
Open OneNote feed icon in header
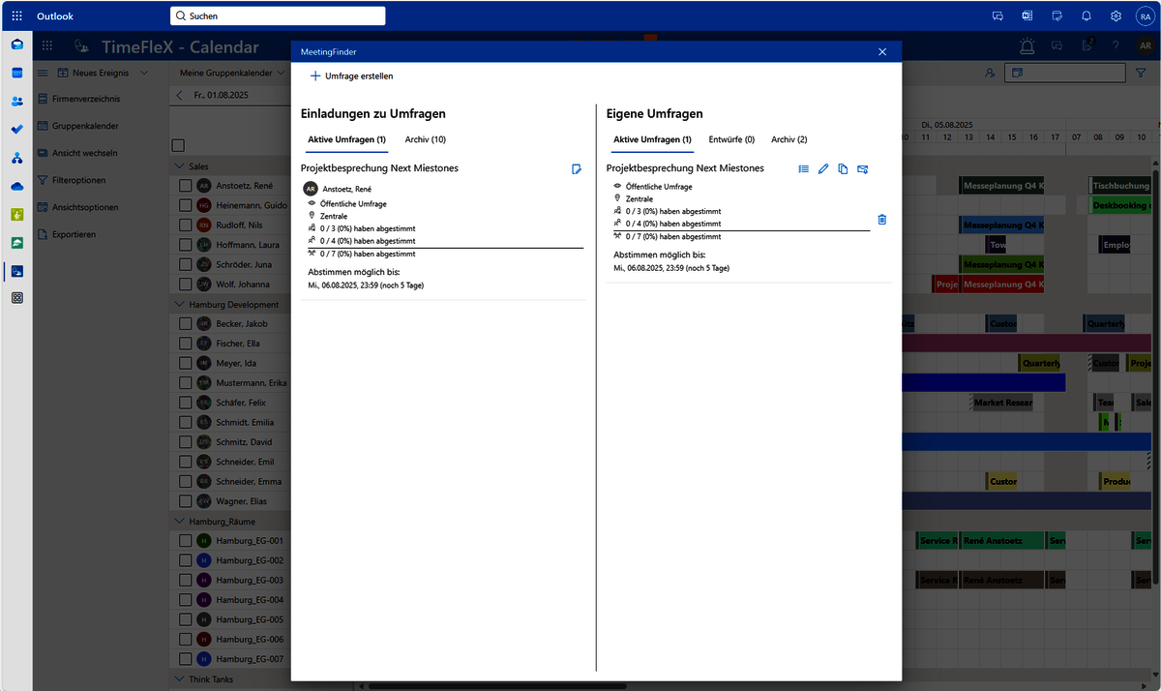coord(1027,16)
